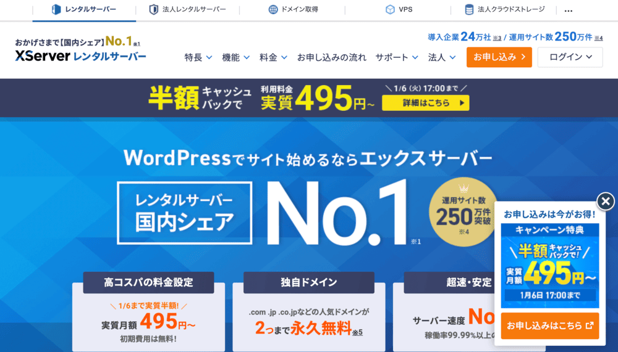
Task: Open footnote ※4 link in header
Action: click(599, 38)
